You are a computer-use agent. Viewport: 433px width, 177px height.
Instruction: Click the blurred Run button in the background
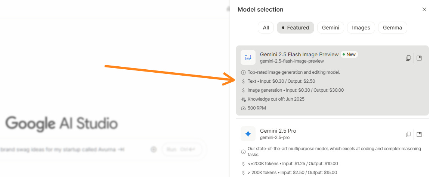coord(182,149)
